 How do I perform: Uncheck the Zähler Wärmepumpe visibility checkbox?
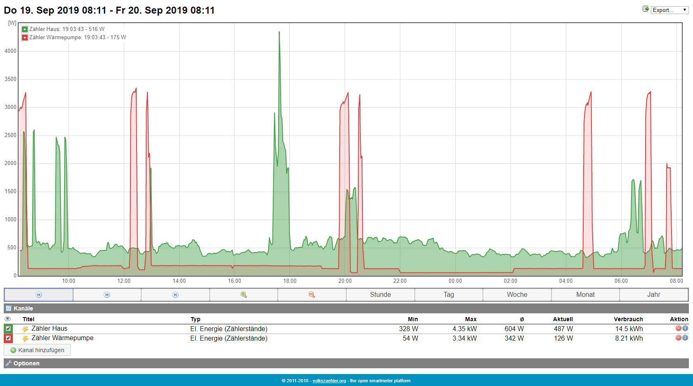pos(8,339)
